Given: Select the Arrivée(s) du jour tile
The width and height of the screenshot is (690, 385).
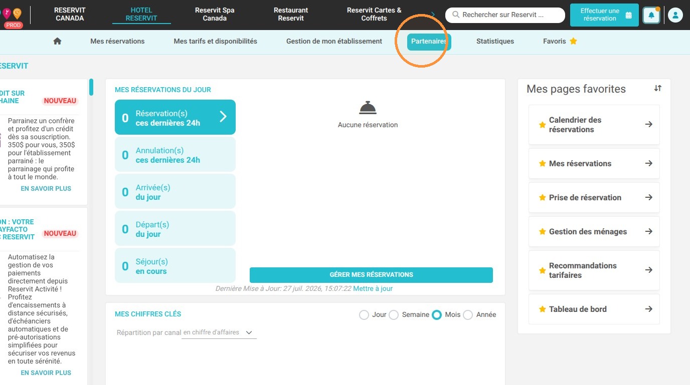Looking at the screenshot, I should coord(175,192).
